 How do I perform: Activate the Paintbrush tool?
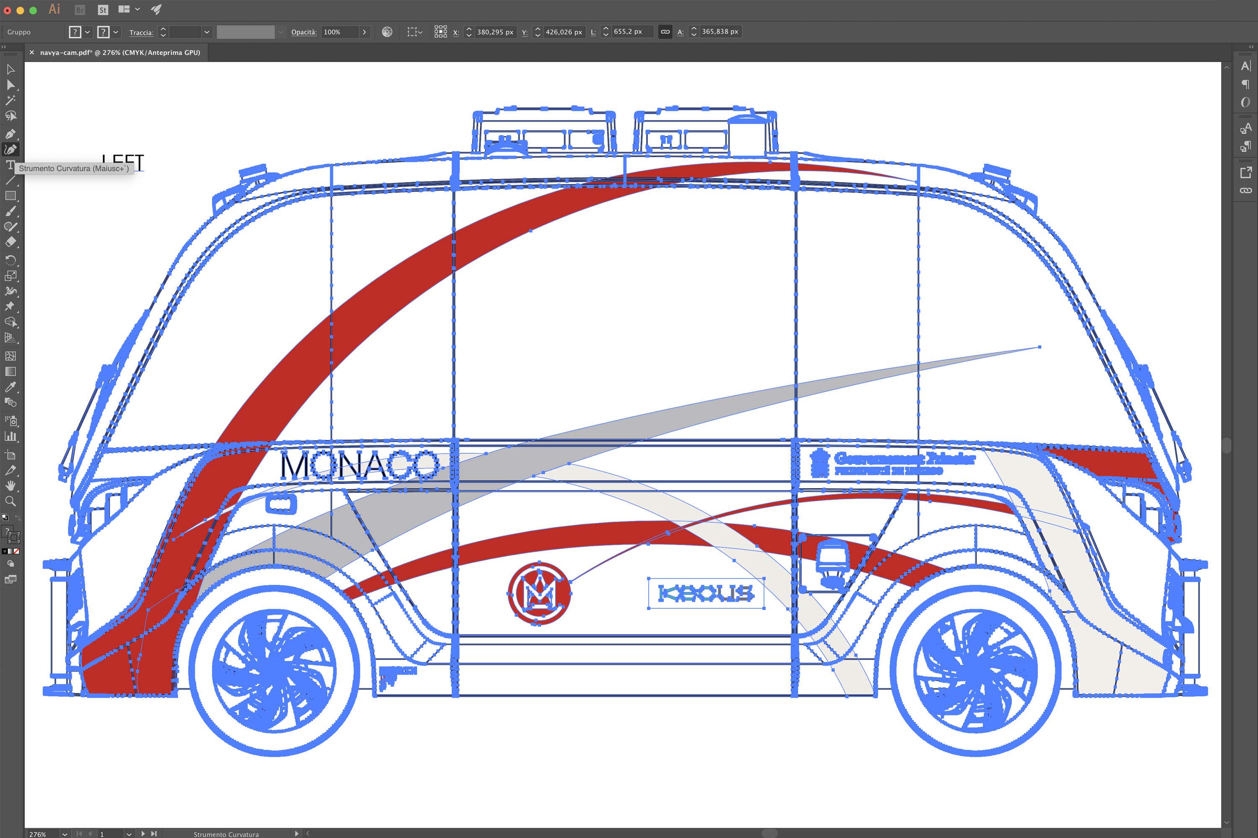click(x=10, y=211)
